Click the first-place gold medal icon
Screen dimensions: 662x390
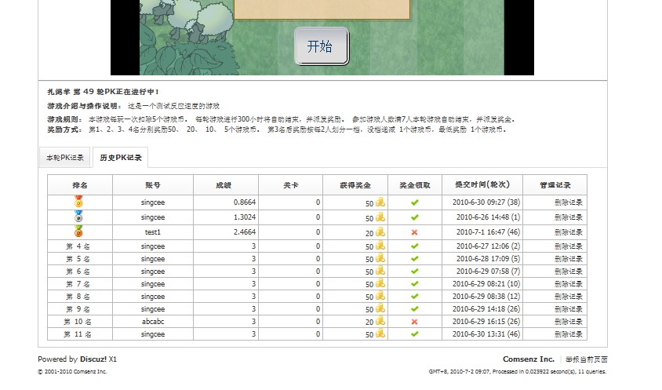[x=78, y=202]
